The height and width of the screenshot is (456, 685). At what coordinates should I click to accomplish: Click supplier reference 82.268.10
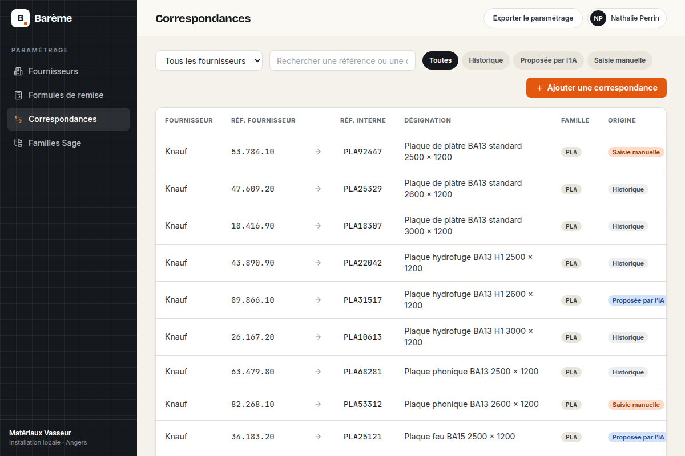click(253, 404)
